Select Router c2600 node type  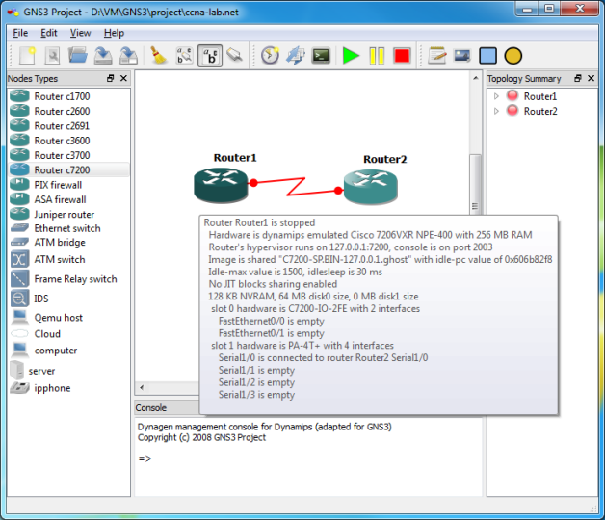68,111
